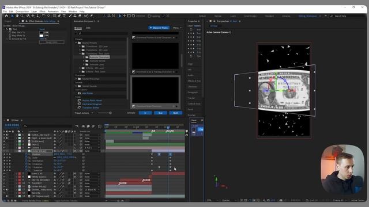Select the Hand tool
Image resolution: width=369 pixels, height=207 pixels.
pyautogui.click(x=17, y=16)
